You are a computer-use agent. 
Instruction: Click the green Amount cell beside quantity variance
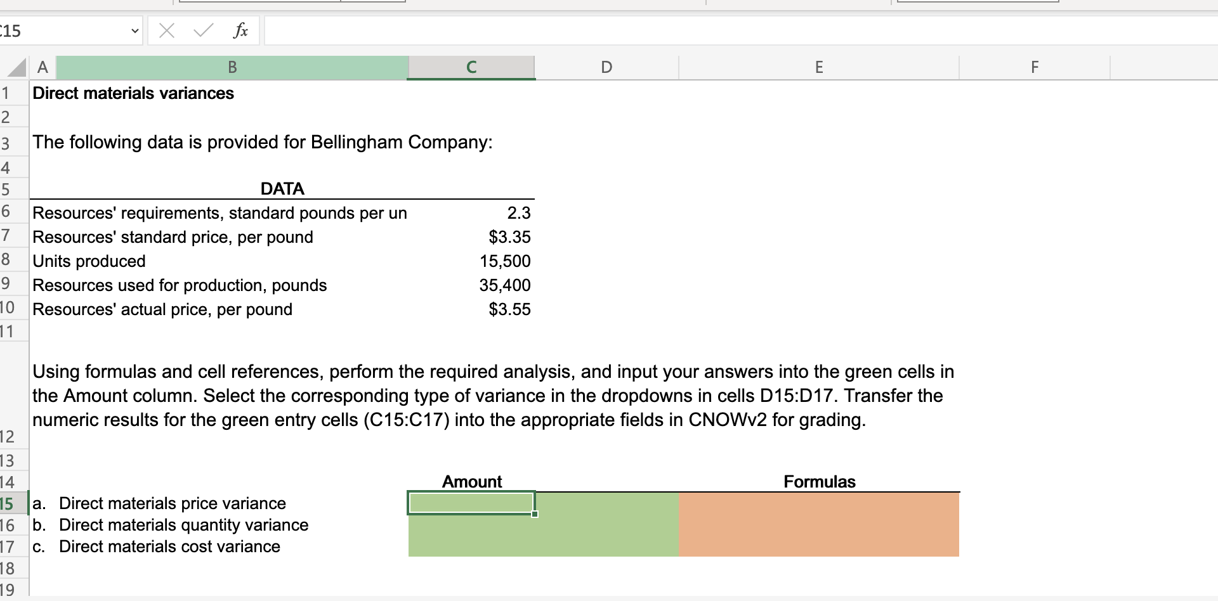(x=471, y=525)
